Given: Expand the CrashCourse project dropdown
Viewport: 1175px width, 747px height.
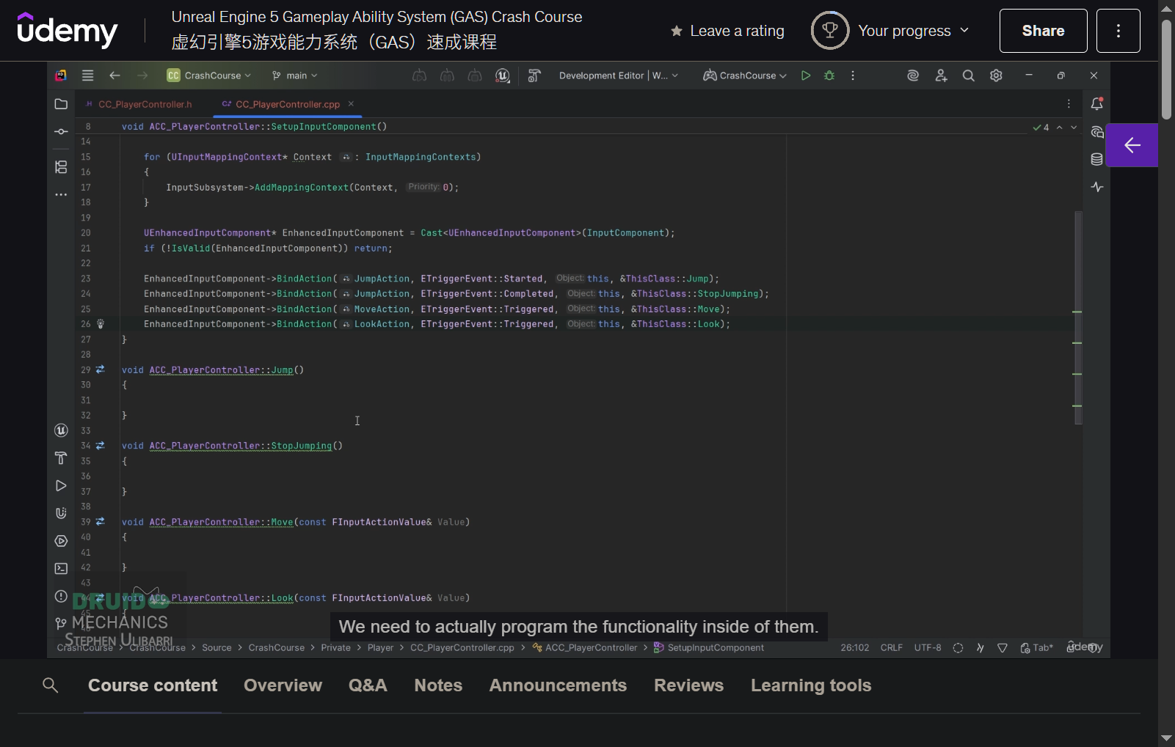Looking at the screenshot, I should coord(209,76).
